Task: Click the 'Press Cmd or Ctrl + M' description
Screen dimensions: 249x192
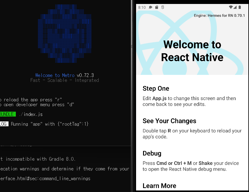Action: [x=191, y=166]
